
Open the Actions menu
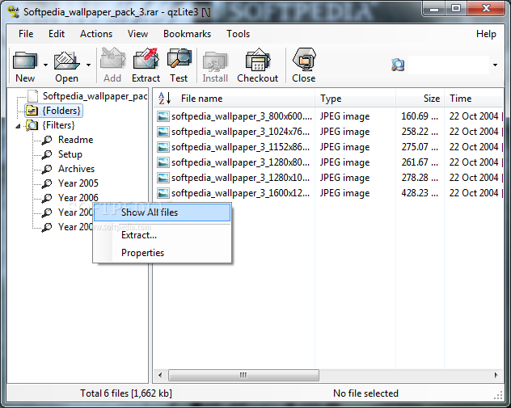[96, 34]
